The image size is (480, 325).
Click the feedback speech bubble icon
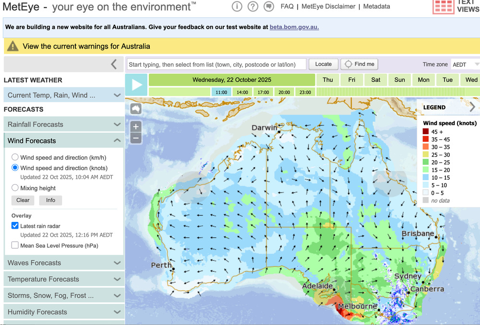pos(269,6)
